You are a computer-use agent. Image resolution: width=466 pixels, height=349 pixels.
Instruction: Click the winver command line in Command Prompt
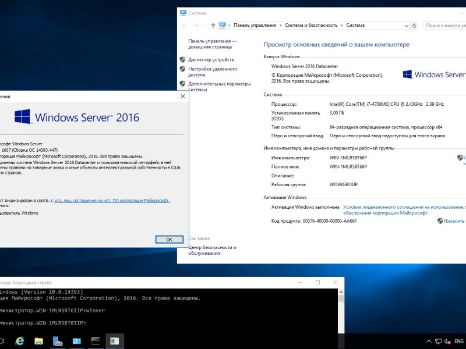[x=52, y=311]
